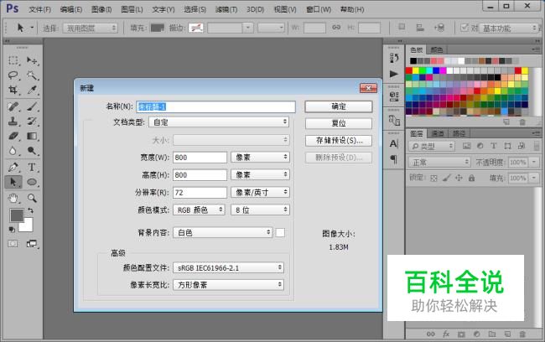Image resolution: width=545 pixels, height=342 pixels.
Task: Switch to the 通道 tab
Action: (x=437, y=133)
